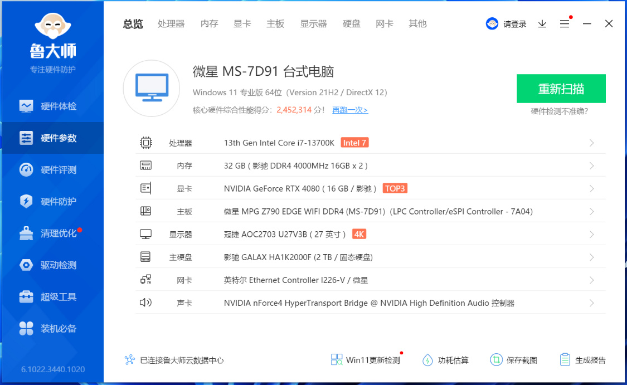Open the hamburger main menu icon

564,24
